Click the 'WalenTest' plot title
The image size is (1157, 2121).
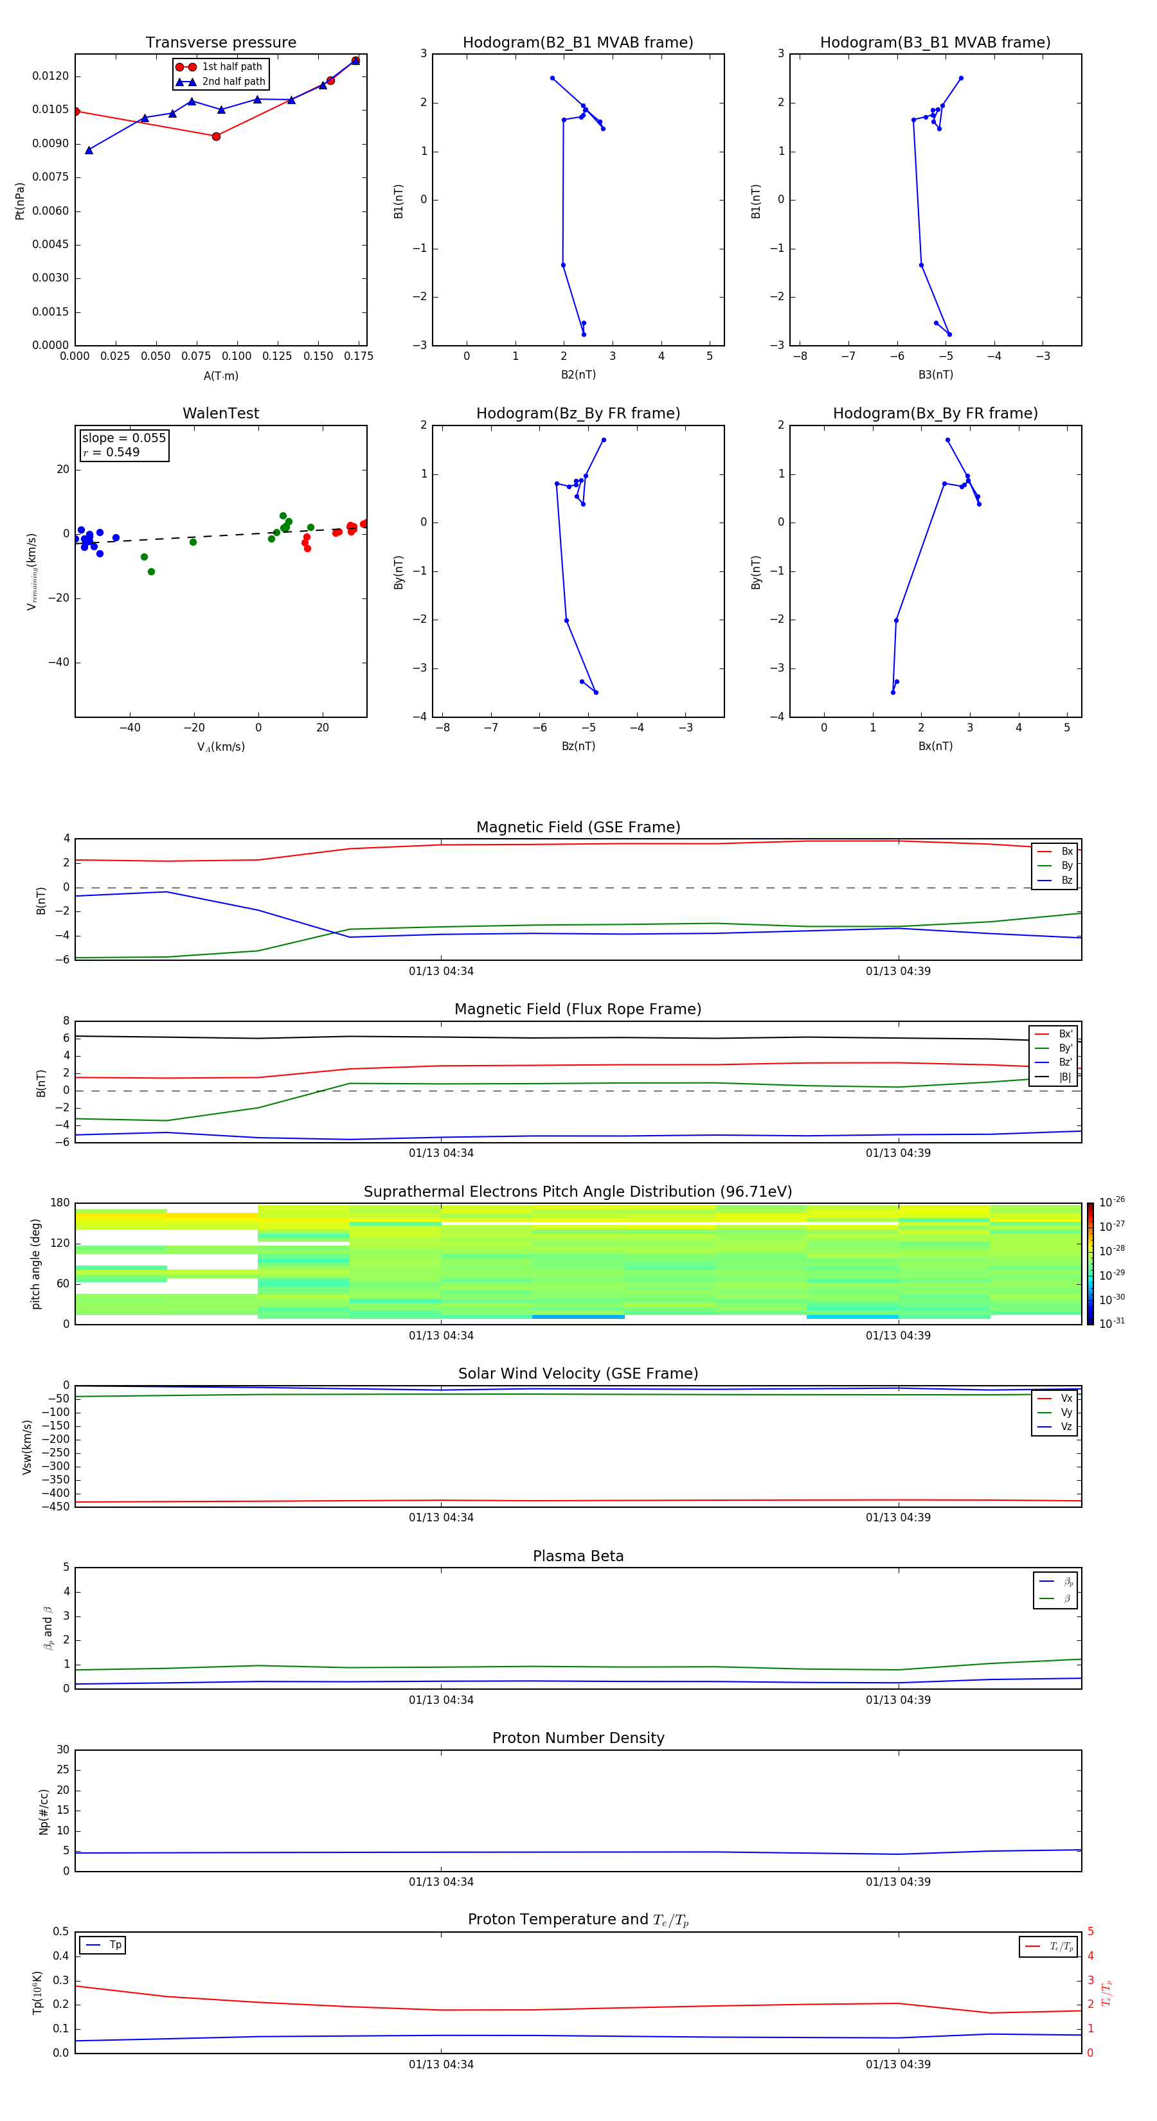click(x=220, y=413)
